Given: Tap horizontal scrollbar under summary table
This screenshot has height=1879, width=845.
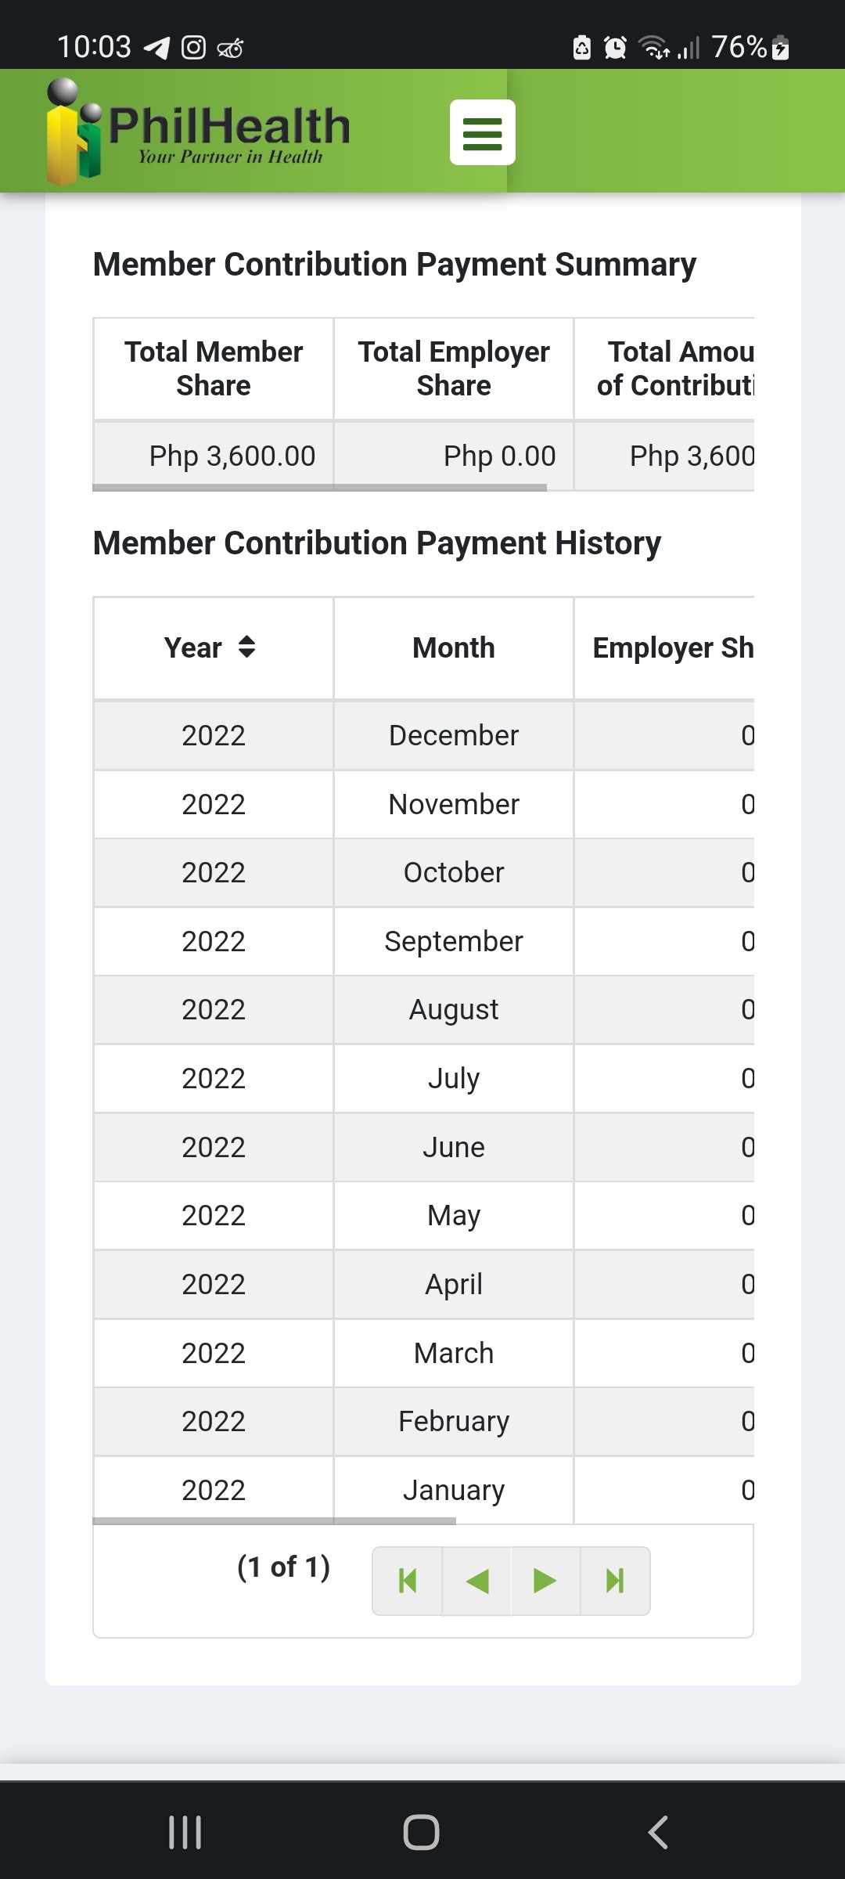Looking at the screenshot, I should click(319, 488).
